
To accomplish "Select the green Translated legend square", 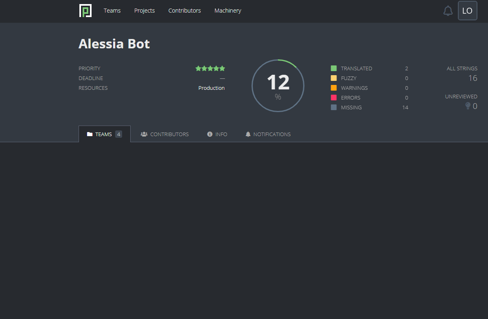I will pyautogui.click(x=334, y=68).
